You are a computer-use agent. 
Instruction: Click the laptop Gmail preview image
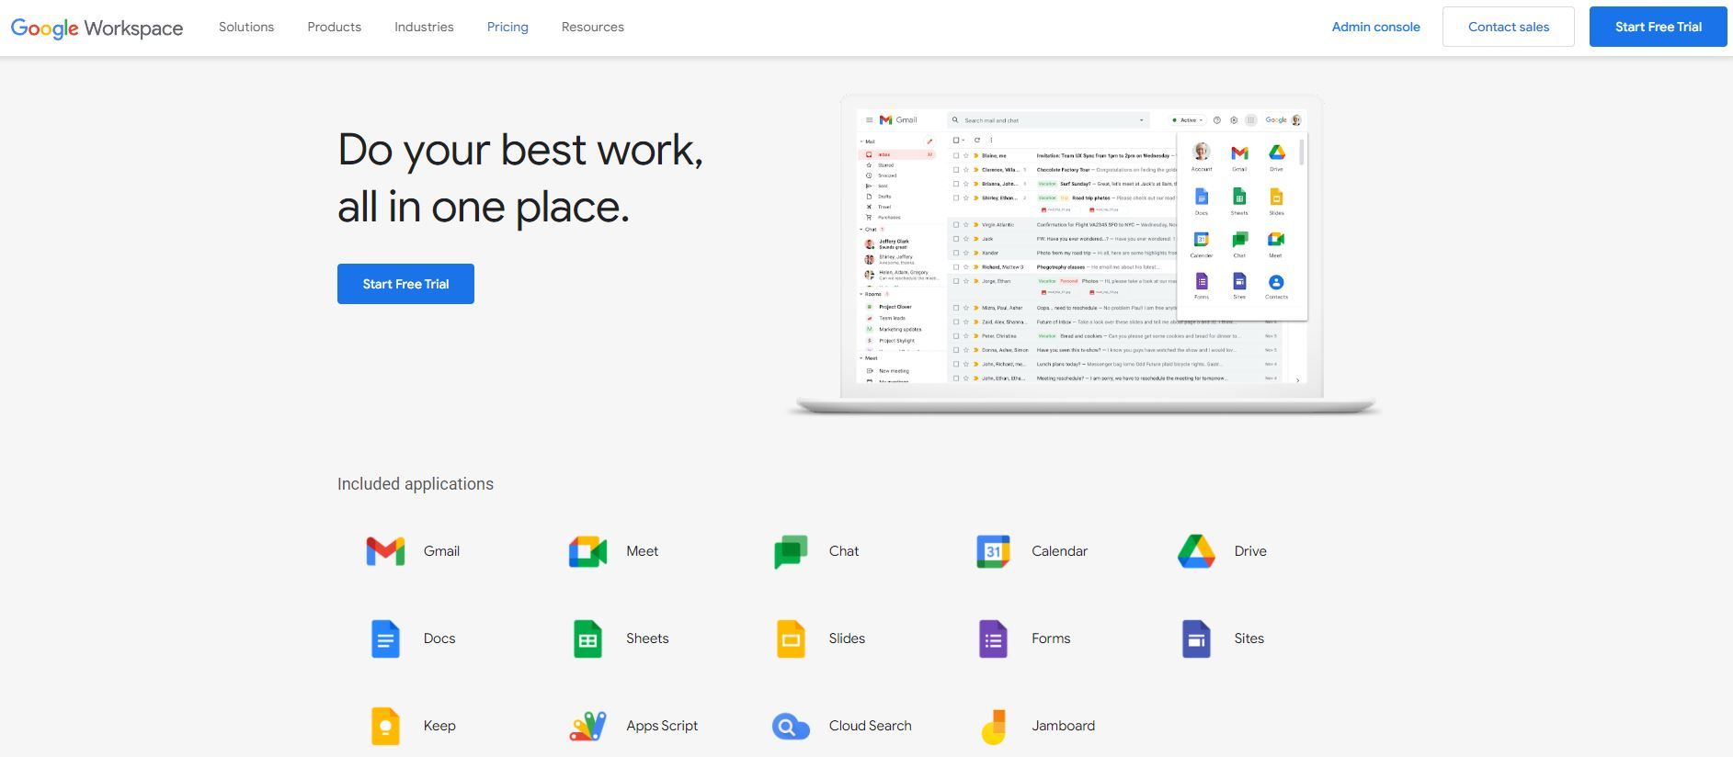pyautogui.click(x=1085, y=254)
